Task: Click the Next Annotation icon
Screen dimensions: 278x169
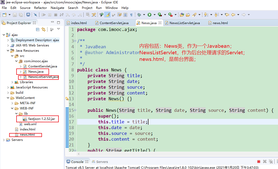Action: point(206,15)
